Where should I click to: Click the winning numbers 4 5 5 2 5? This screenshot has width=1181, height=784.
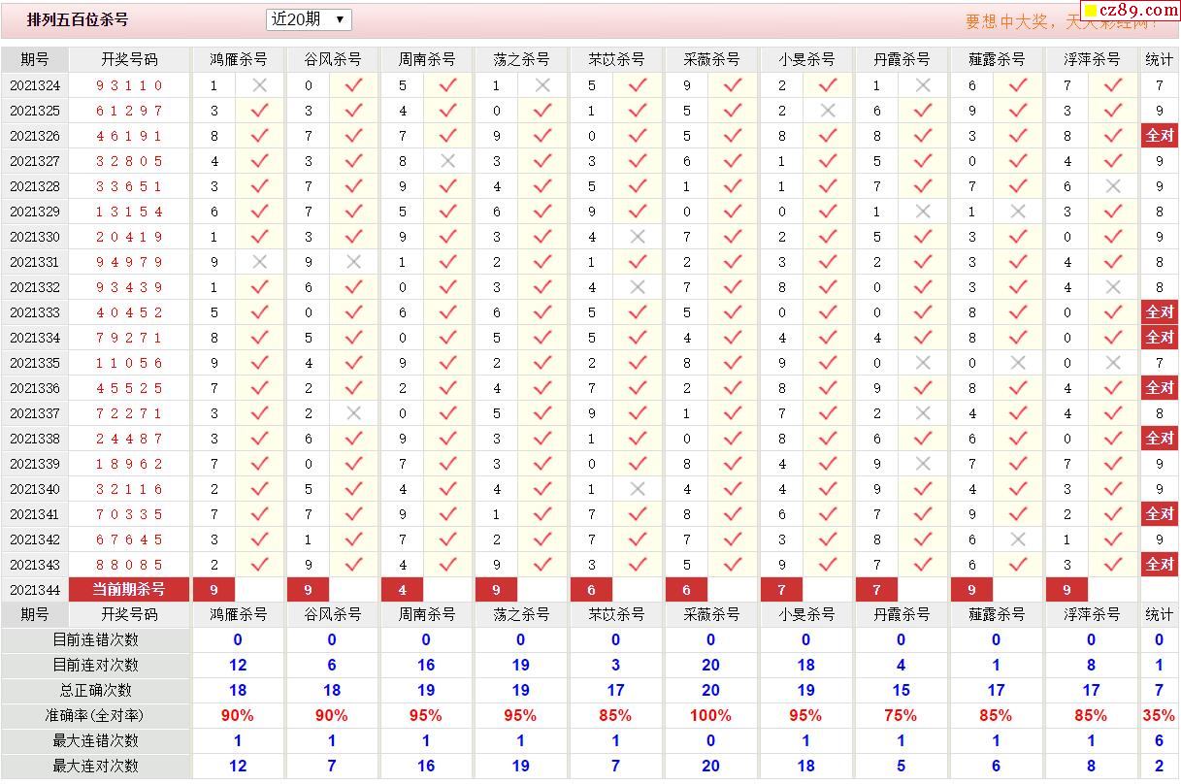pyautogui.click(x=129, y=388)
